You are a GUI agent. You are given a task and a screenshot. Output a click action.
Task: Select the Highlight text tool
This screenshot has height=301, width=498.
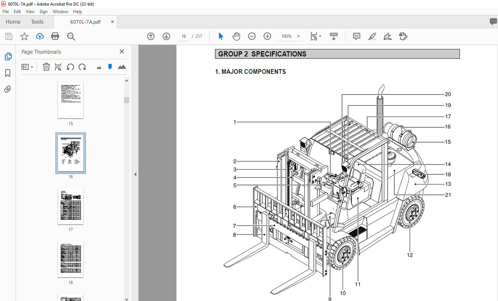point(372,36)
